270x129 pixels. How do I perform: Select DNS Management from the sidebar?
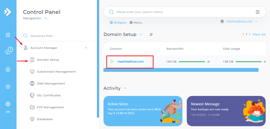[x=51, y=83]
